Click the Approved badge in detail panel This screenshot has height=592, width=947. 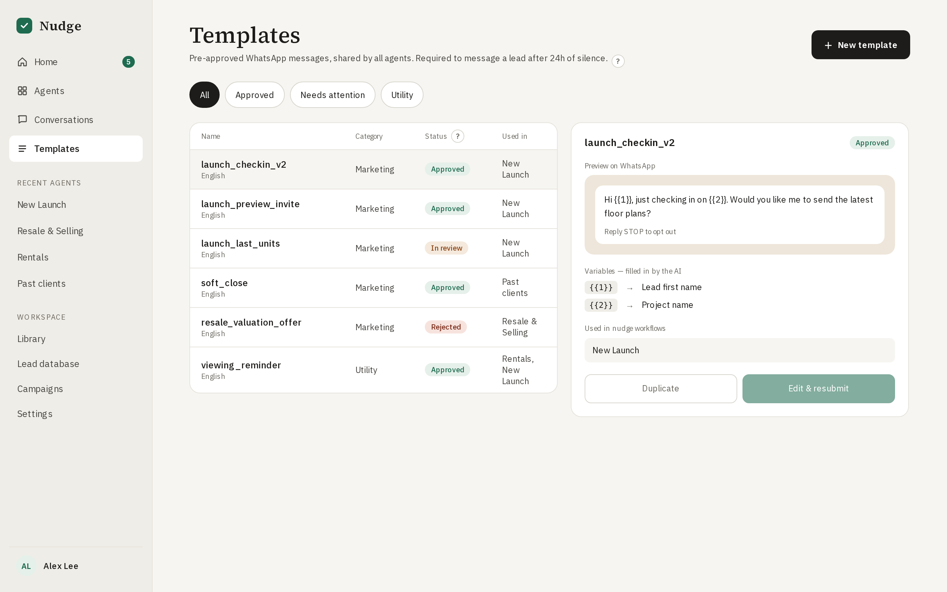coord(872,143)
